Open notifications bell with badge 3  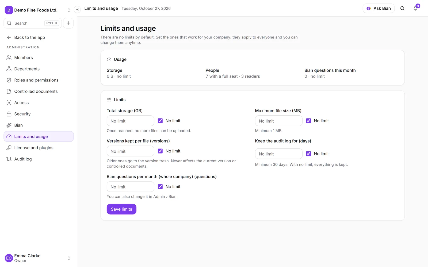(x=415, y=8)
